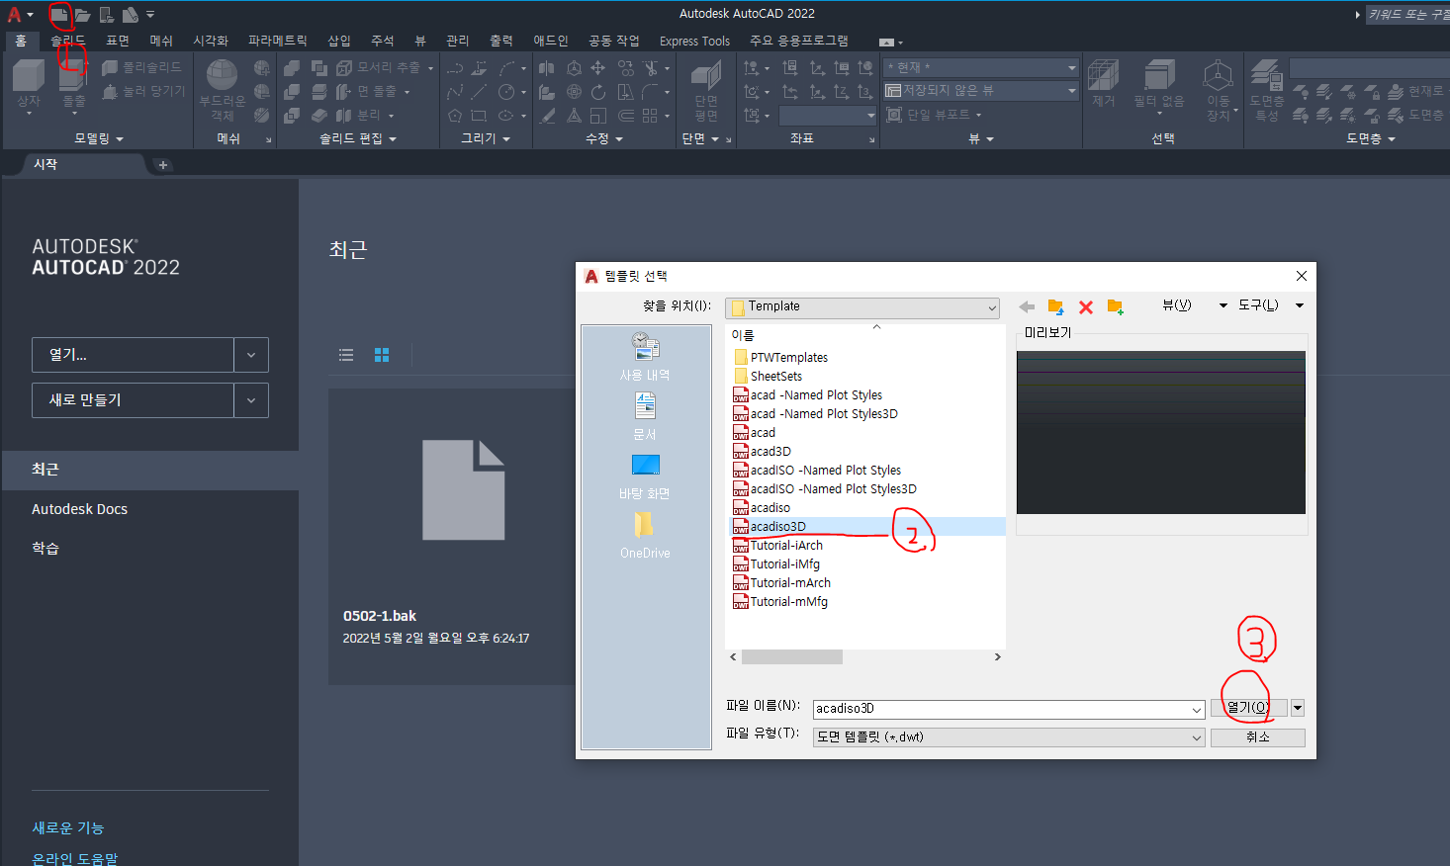Click the 단면 평면 (Section Plane) tool

tap(706, 91)
